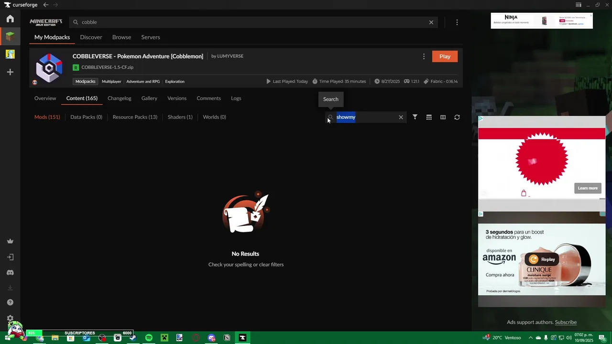Click the LUMYVERSE author name
This screenshot has height=344, width=612.
click(x=230, y=56)
